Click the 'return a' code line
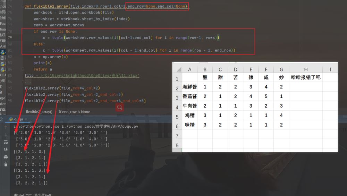 click(43, 69)
